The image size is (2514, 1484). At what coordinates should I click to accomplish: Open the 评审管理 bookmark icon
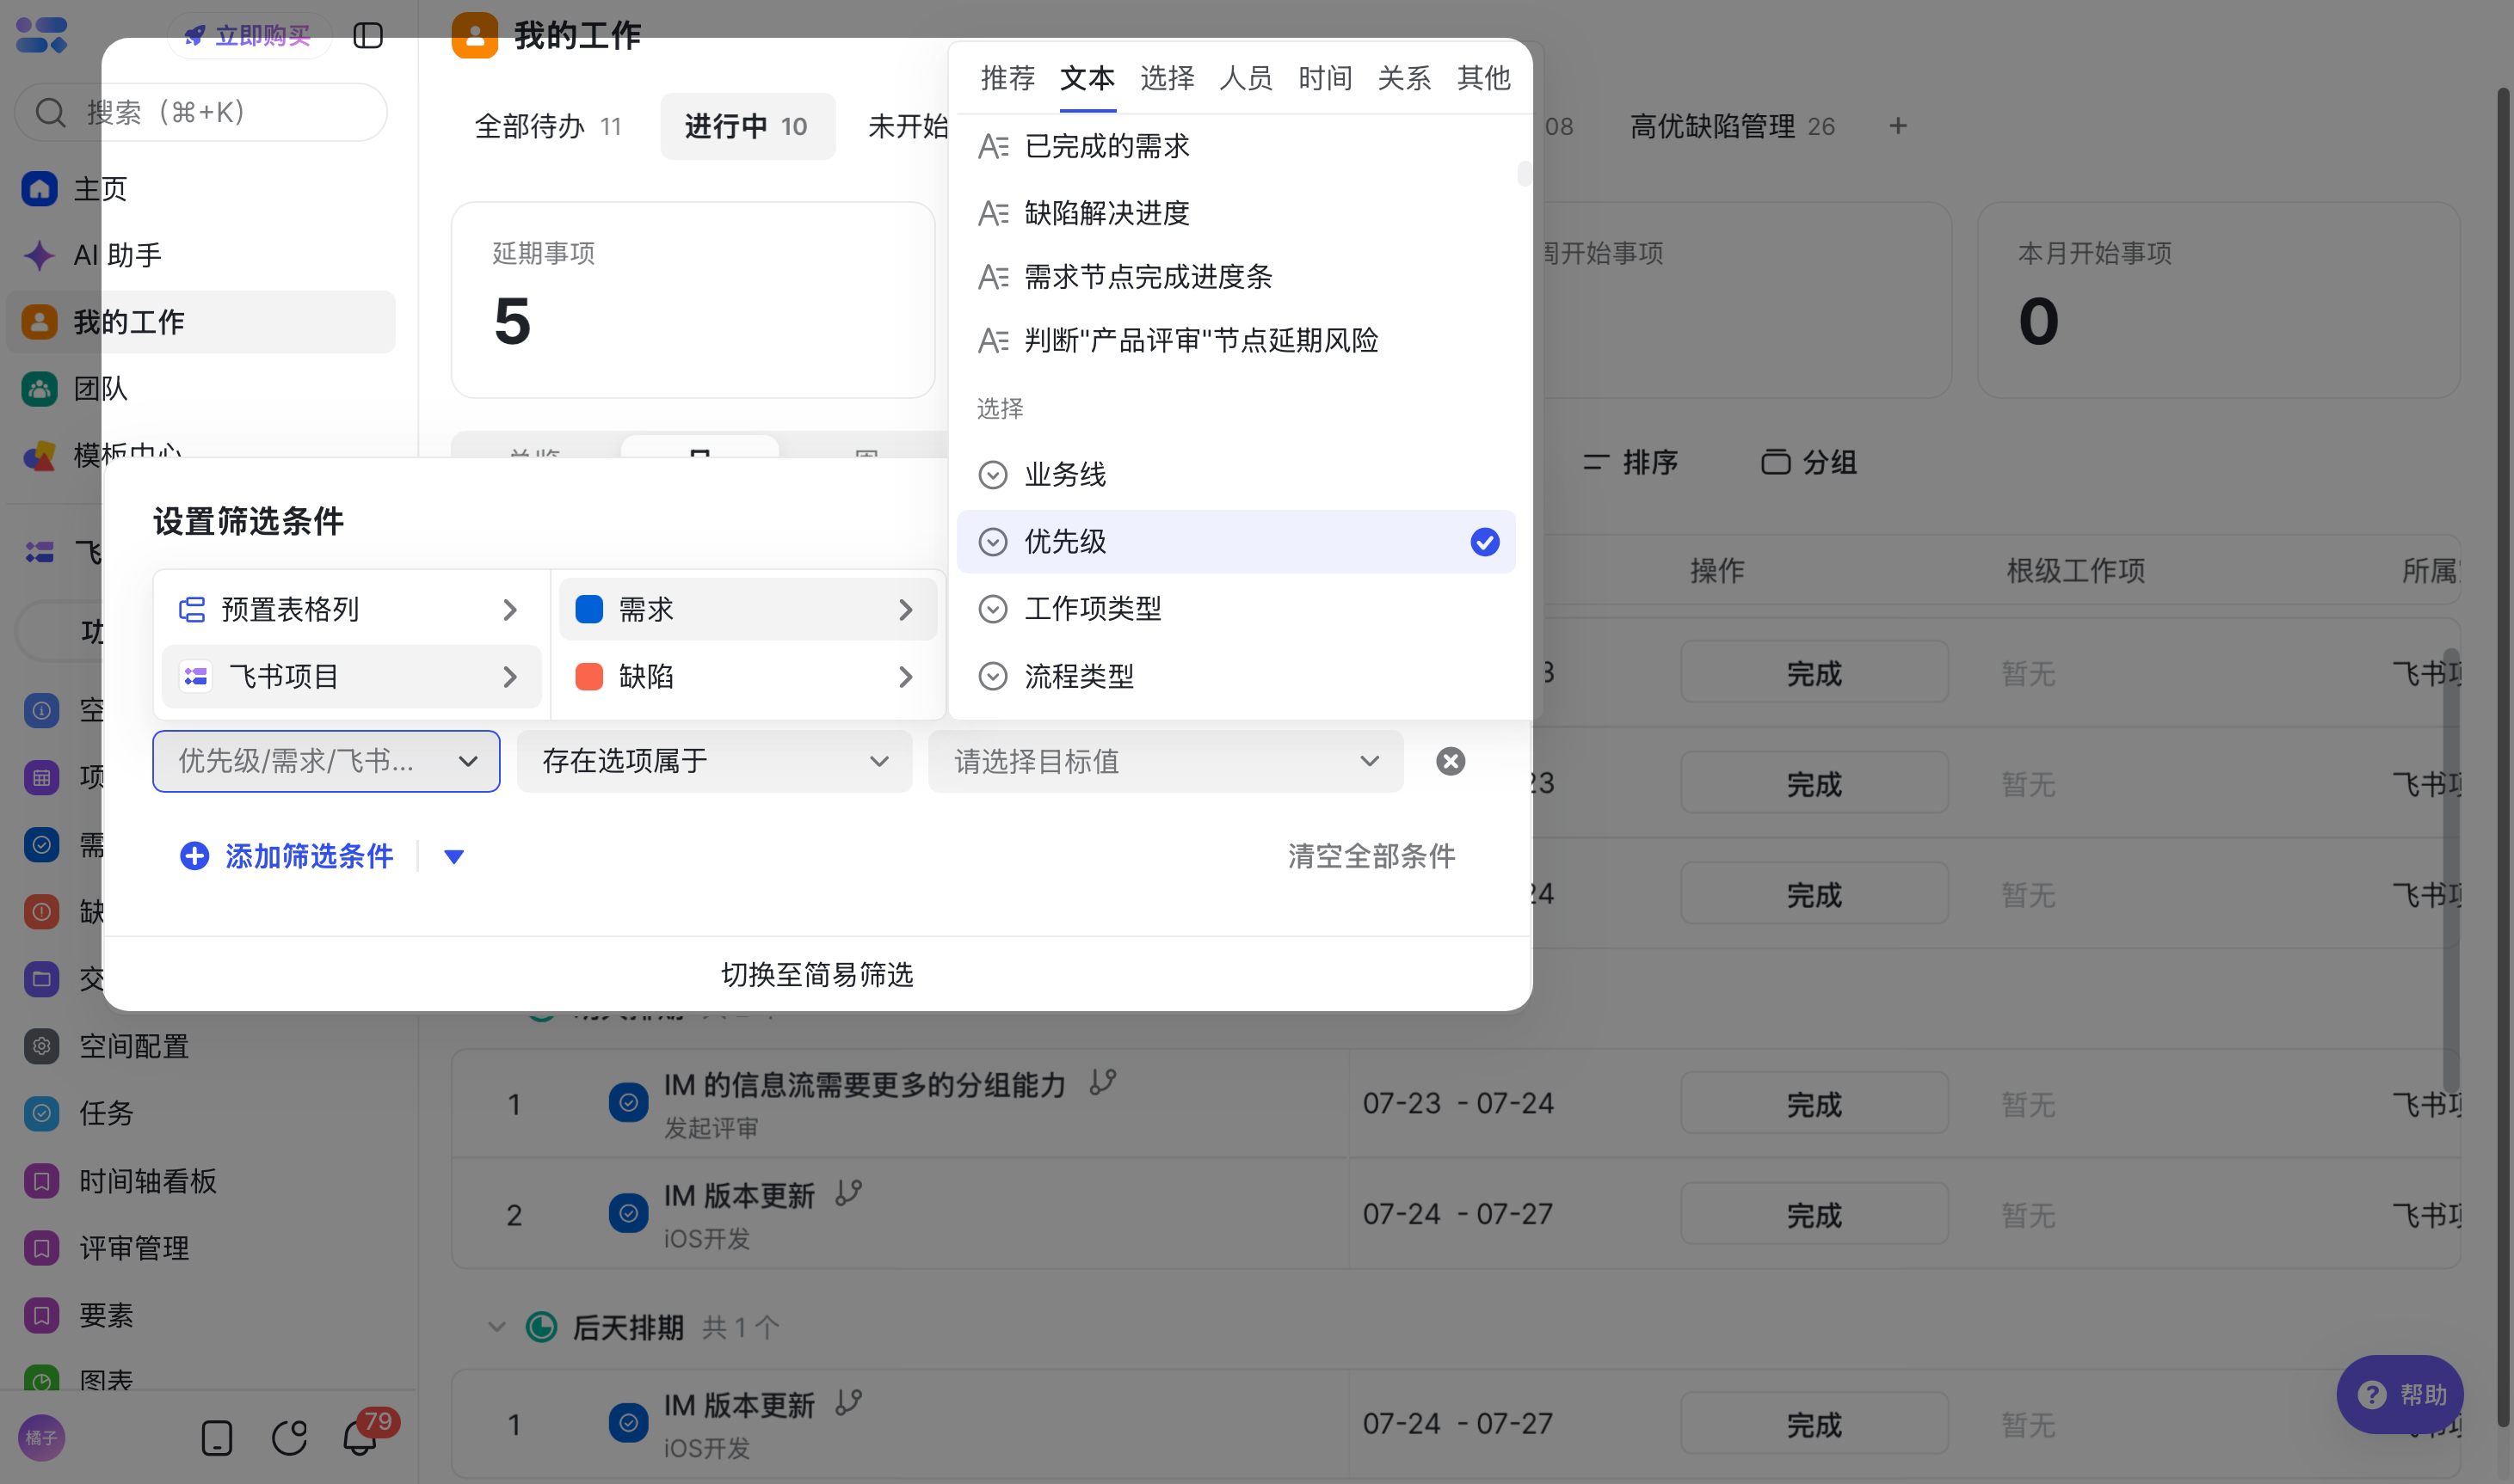(x=41, y=1248)
